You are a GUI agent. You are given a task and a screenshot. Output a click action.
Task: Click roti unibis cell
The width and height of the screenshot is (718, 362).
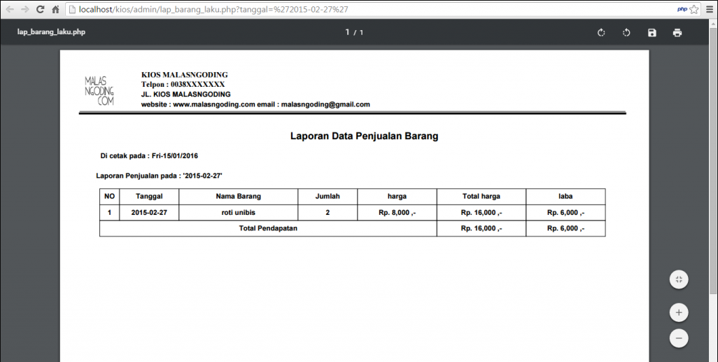pos(238,213)
